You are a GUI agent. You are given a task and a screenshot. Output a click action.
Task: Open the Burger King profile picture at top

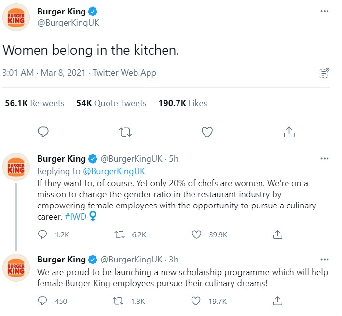16,17
